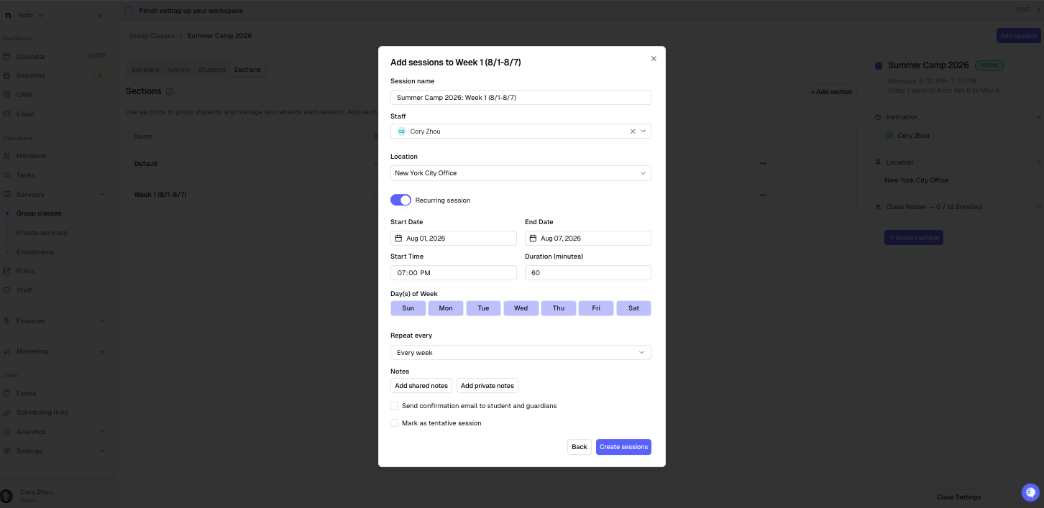Collapse the sidebar with double-chevron icon
The image size is (1044, 508).
(x=100, y=15)
